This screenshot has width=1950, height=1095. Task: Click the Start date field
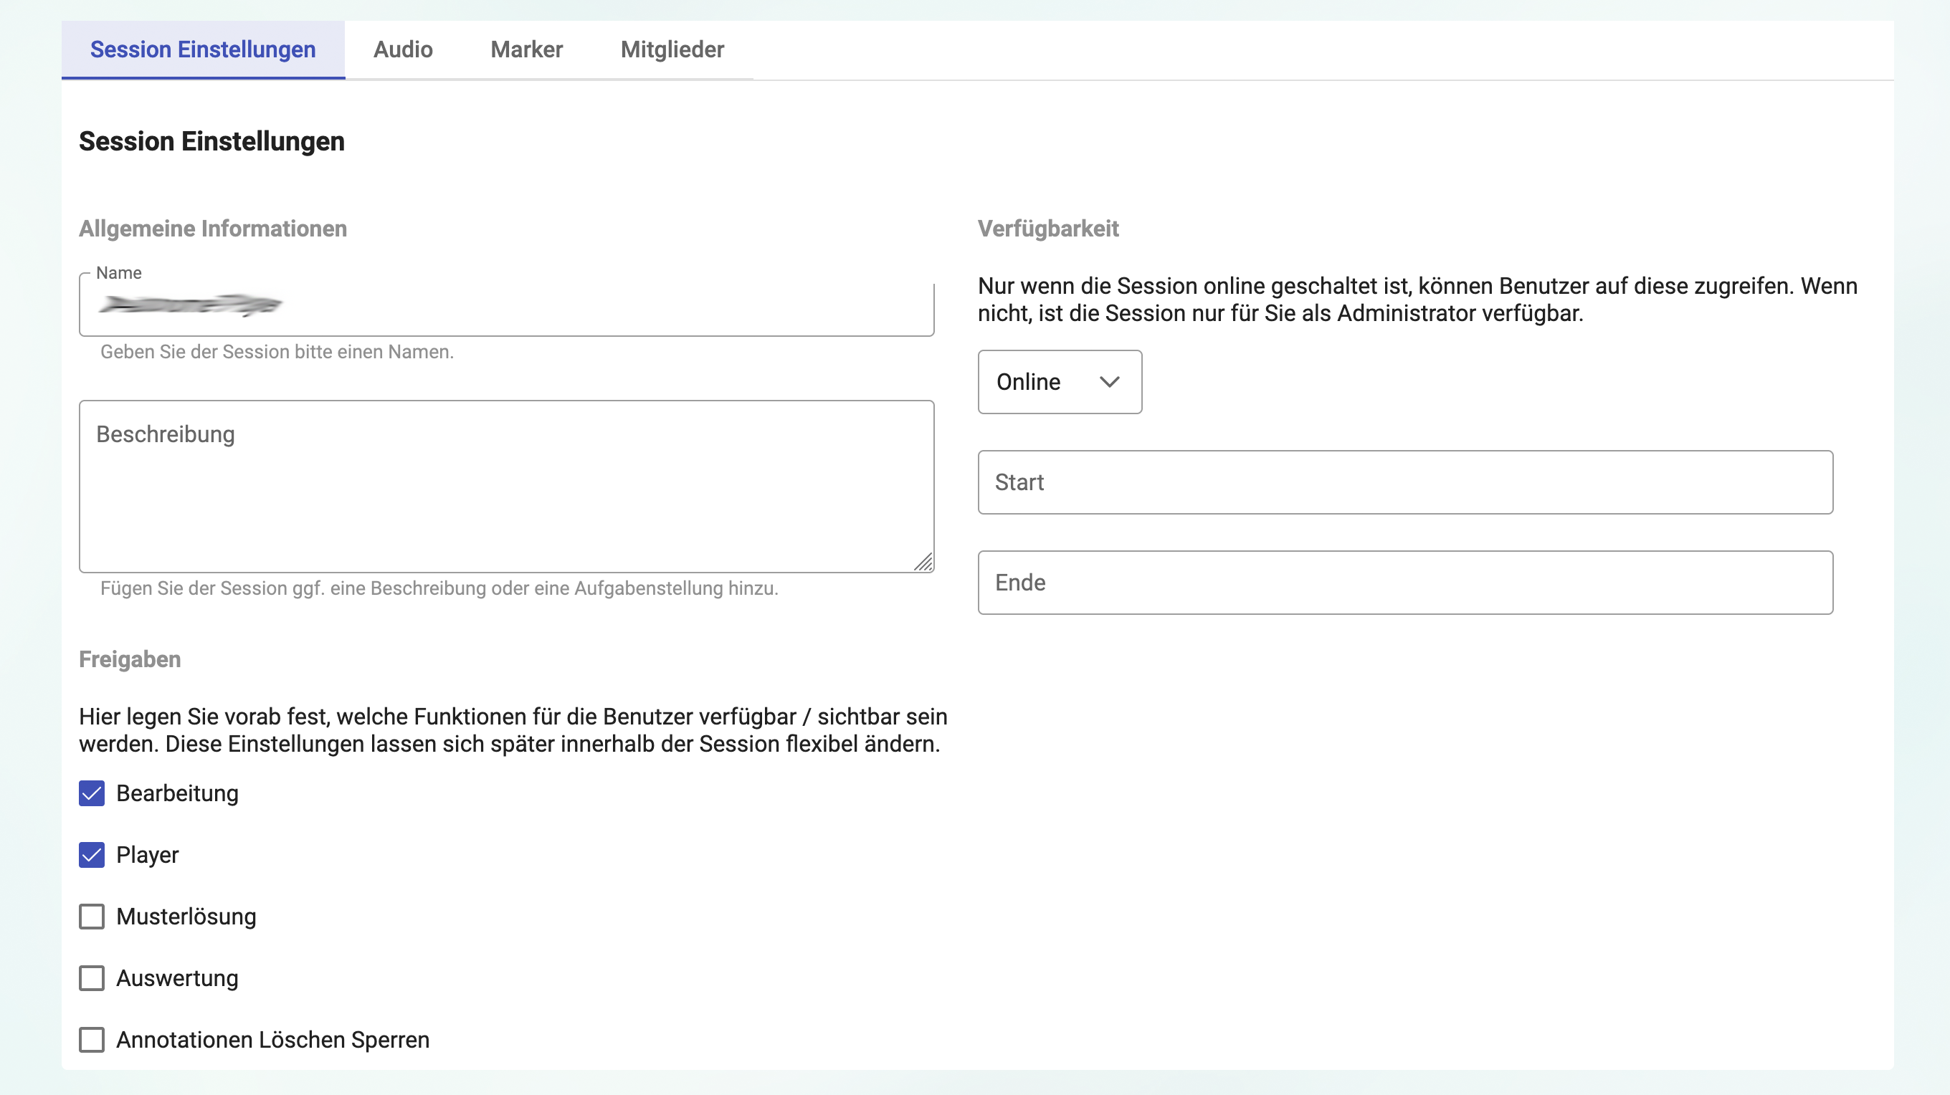coord(1405,482)
